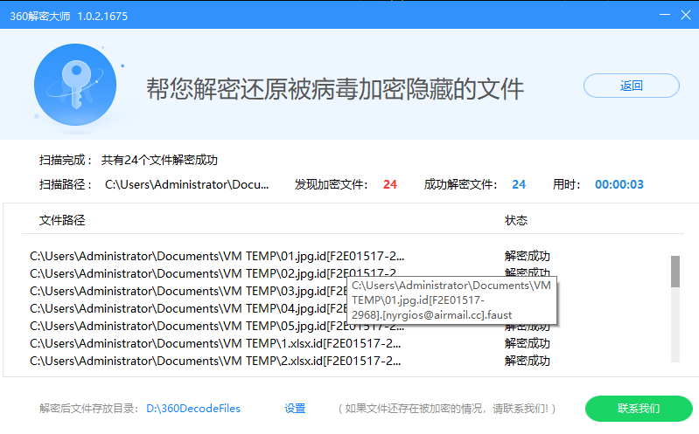Click the elapsed time 00:00:03 value
699x434 pixels.
pos(619,184)
